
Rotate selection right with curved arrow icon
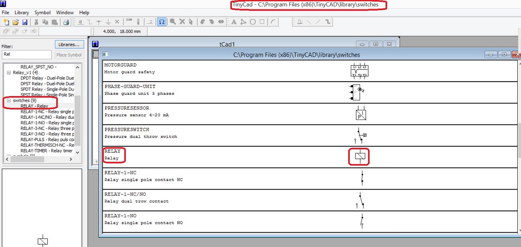[x=212, y=22]
